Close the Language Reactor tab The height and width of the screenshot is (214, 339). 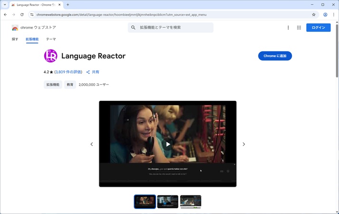coord(59,5)
